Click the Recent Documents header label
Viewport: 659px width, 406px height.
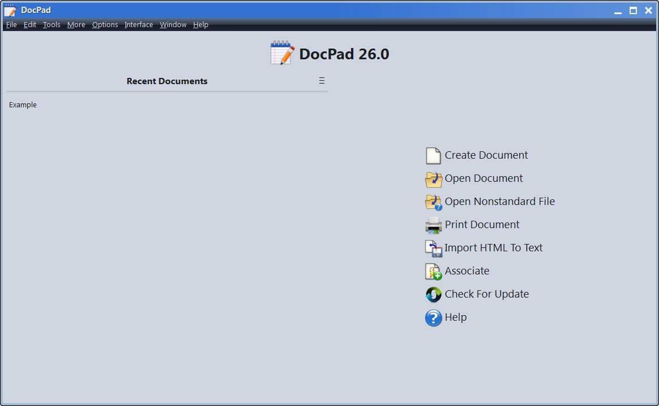coord(167,81)
